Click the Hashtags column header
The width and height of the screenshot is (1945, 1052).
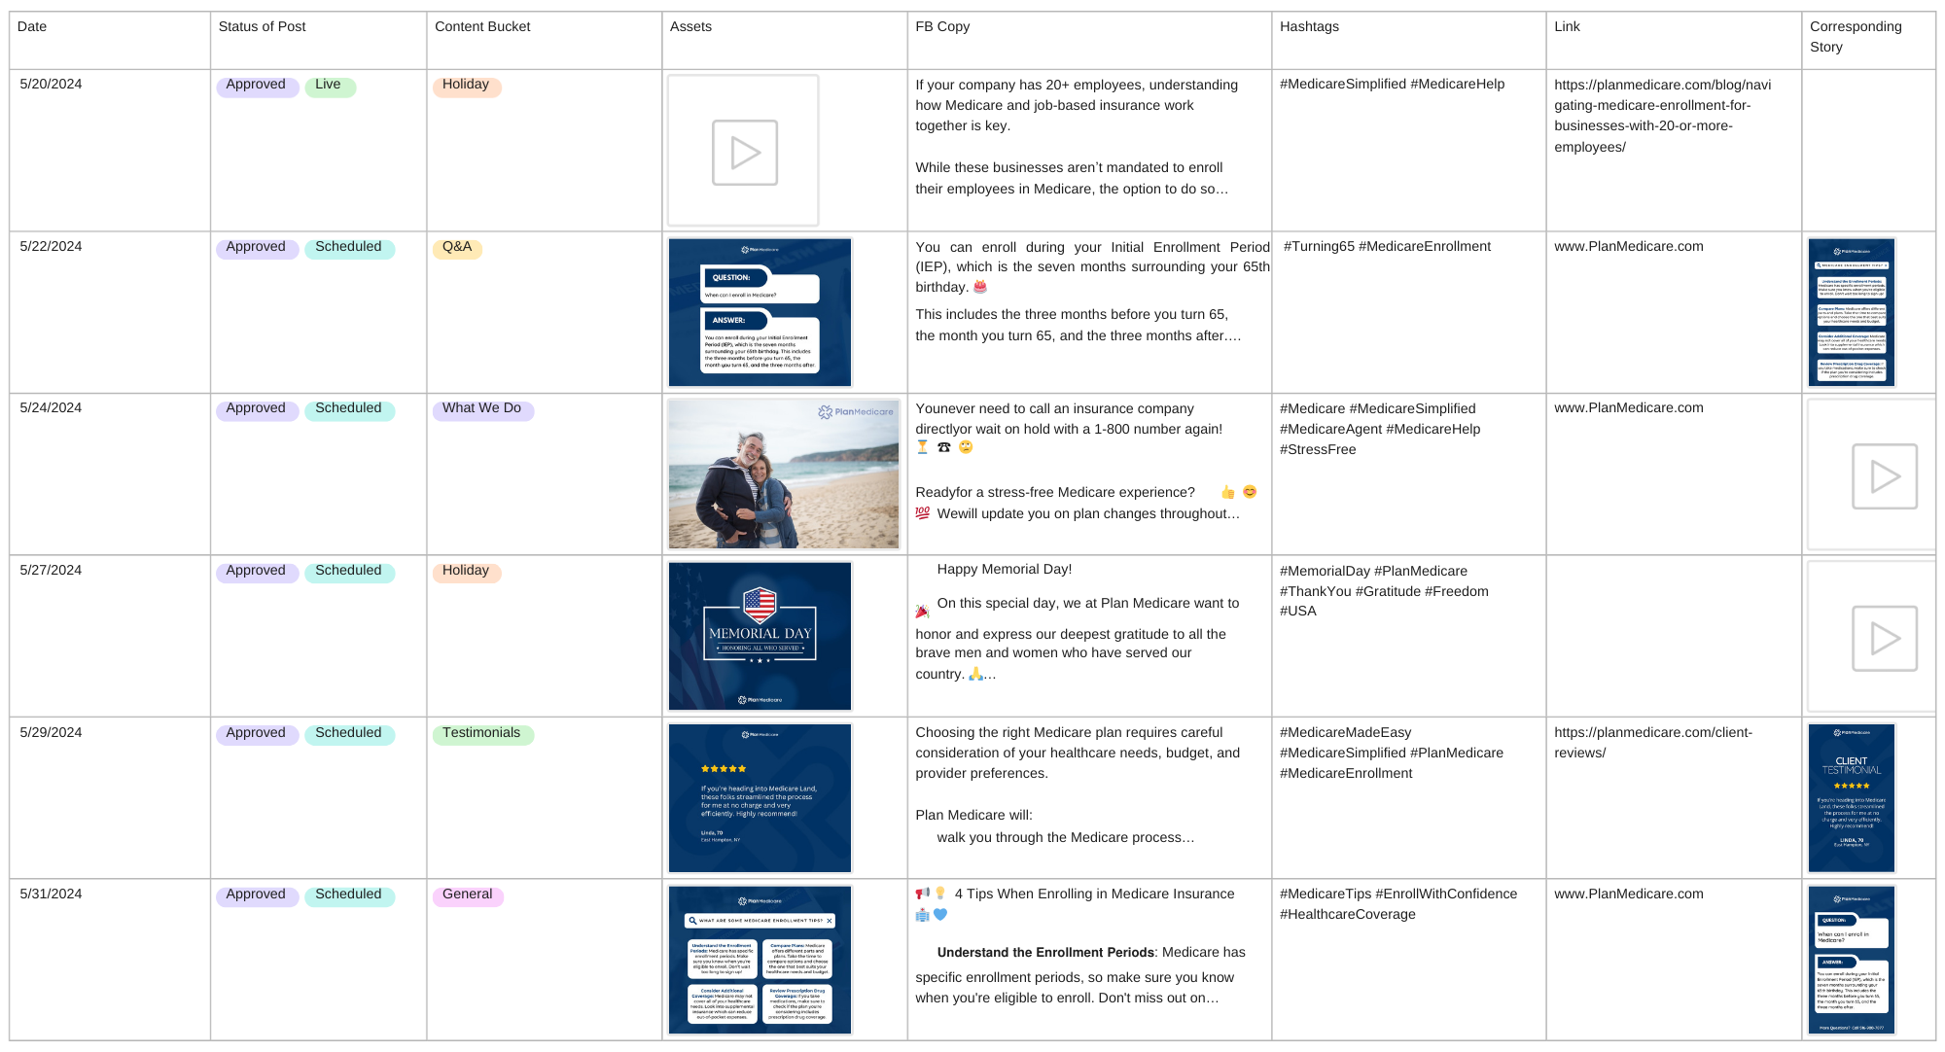[x=1309, y=27]
